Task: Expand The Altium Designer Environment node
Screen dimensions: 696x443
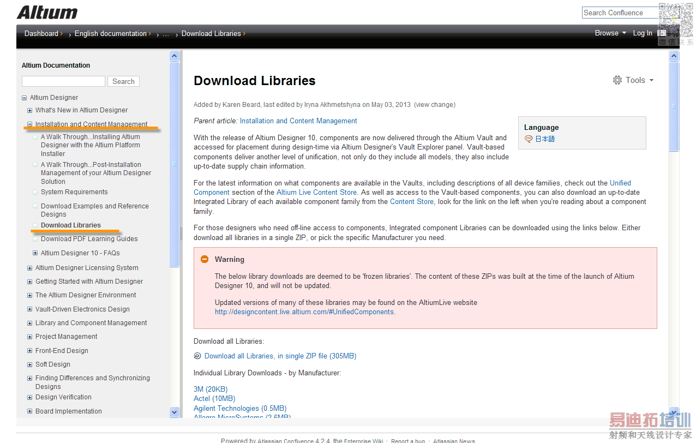Action: click(29, 296)
